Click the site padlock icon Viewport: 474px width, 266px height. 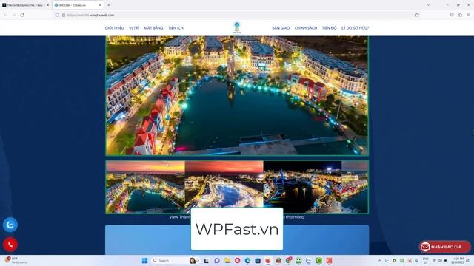[x=64, y=15]
